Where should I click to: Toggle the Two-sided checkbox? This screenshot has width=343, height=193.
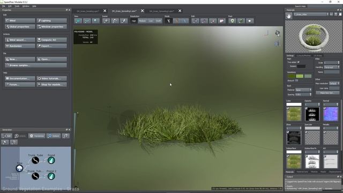pos(298,62)
